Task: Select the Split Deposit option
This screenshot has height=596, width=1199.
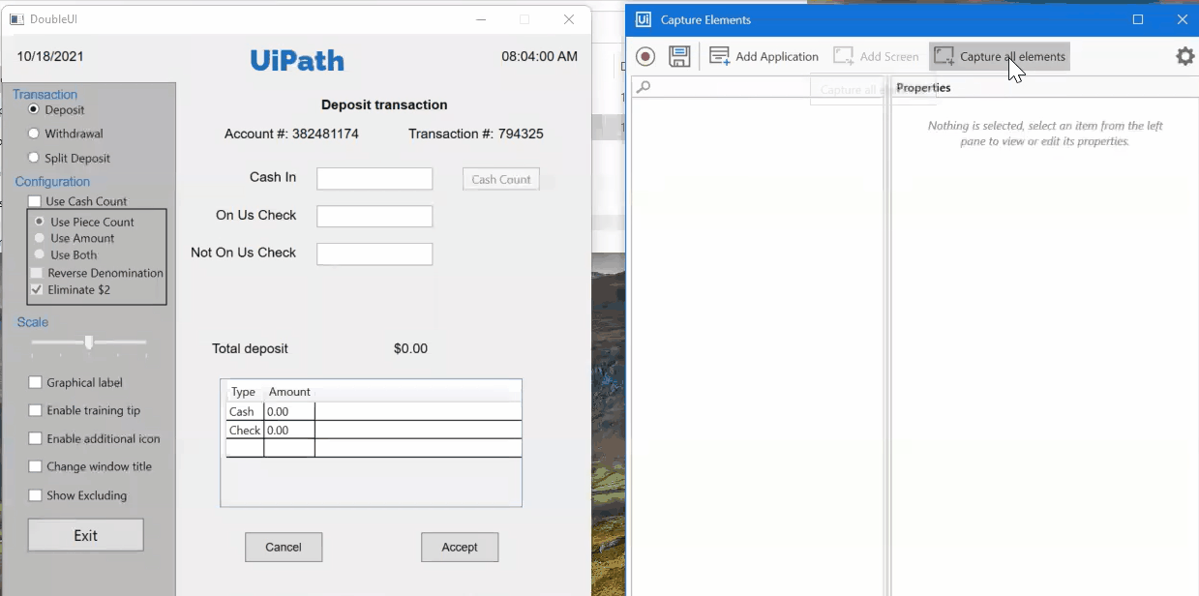Action: click(34, 158)
